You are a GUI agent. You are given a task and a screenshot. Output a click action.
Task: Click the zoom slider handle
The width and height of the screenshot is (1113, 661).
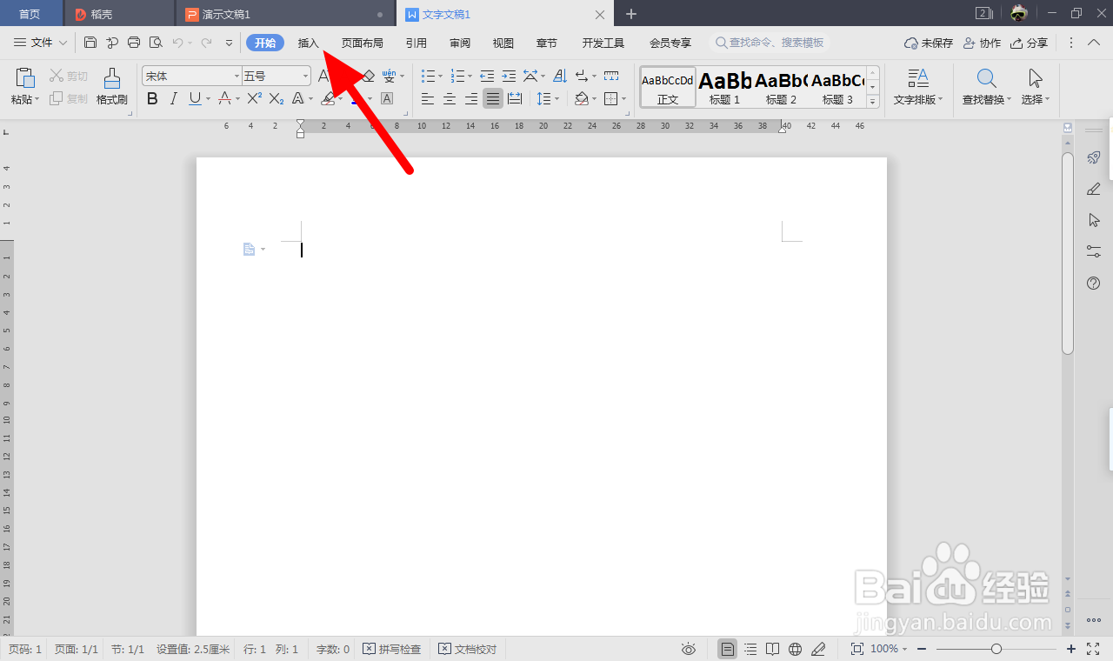coord(996,649)
